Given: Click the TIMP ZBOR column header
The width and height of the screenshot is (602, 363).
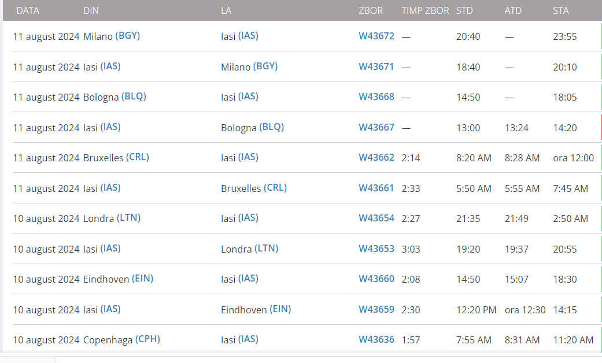Looking at the screenshot, I should (425, 10).
